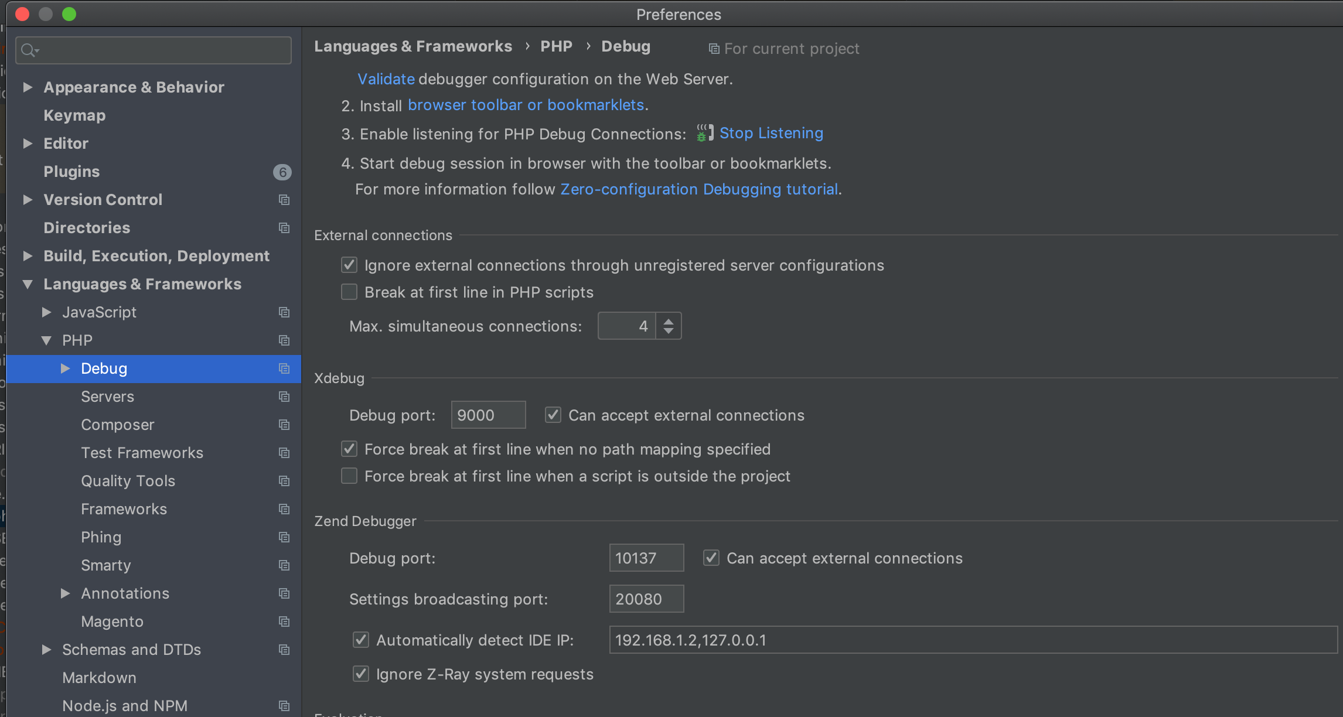Screen dimensions: 1343x717
Task: Click project-level icon in Test Frameworks row
Action: tap(284, 453)
